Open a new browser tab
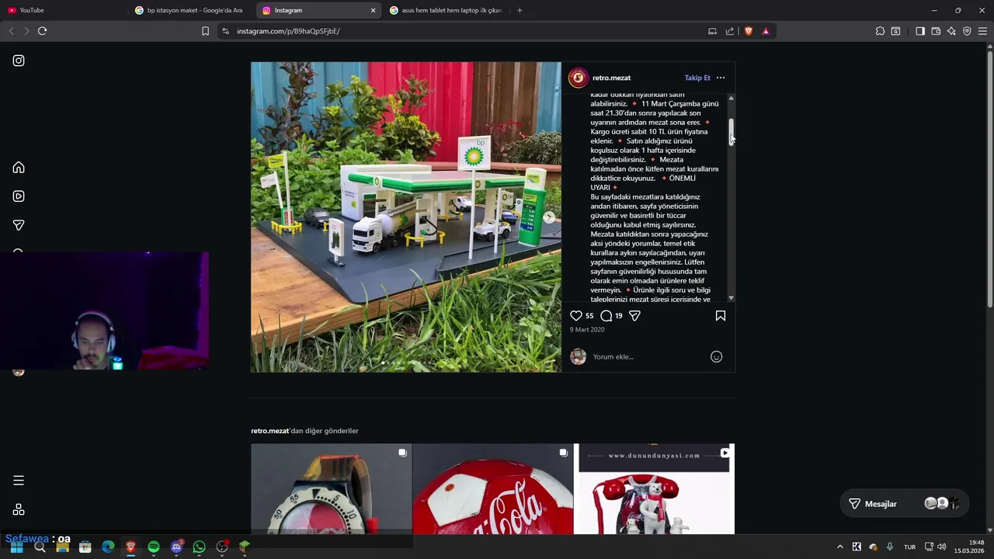994x559 pixels. (x=520, y=10)
